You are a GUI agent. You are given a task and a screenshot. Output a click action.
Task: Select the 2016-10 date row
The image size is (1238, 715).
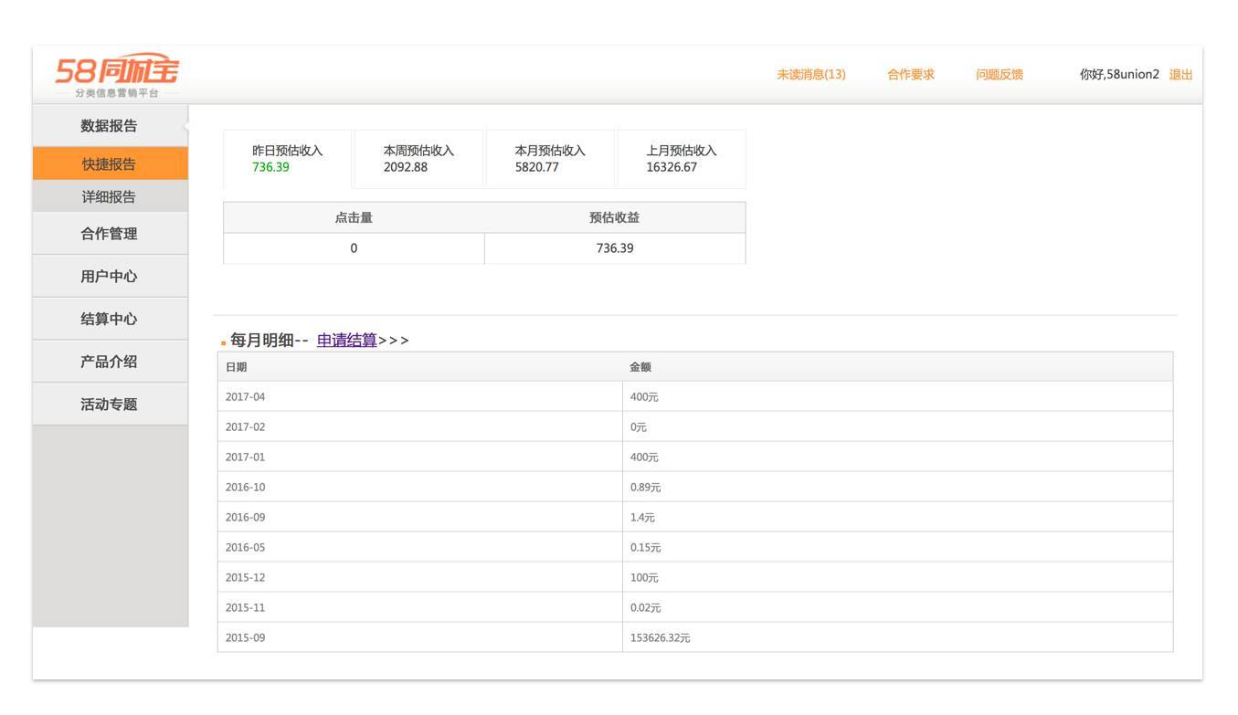click(x=694, y=488)
